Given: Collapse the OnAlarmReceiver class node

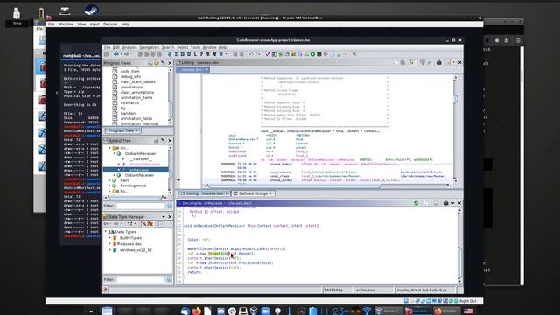Looking at the screenshot, I should click(x=115, y=154).
